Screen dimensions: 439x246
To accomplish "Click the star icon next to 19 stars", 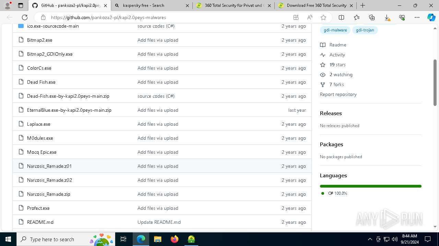I will [x=323, y=65].
